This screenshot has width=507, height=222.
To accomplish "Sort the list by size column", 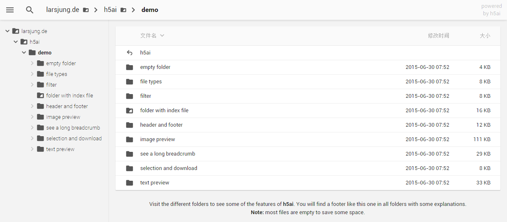I will pyautogui.click(x=485, y=36).
